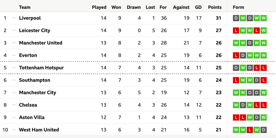276x138 pixels.
Task: Click Manchester United's grey D form badge
Action: coord(250,43)
